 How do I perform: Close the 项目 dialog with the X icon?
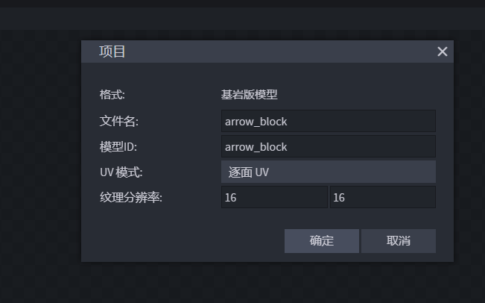(443, 51)
